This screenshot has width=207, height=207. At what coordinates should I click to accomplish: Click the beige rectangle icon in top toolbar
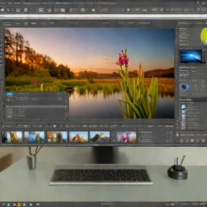coord(63,10)
